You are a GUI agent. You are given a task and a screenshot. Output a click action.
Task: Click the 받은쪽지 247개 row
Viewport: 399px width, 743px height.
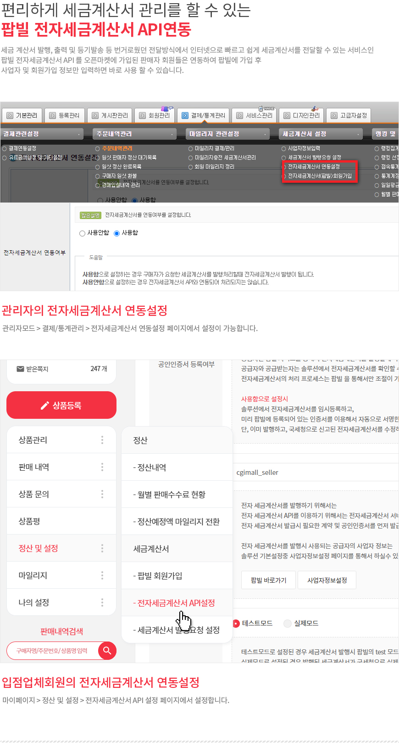coord(61,369)
